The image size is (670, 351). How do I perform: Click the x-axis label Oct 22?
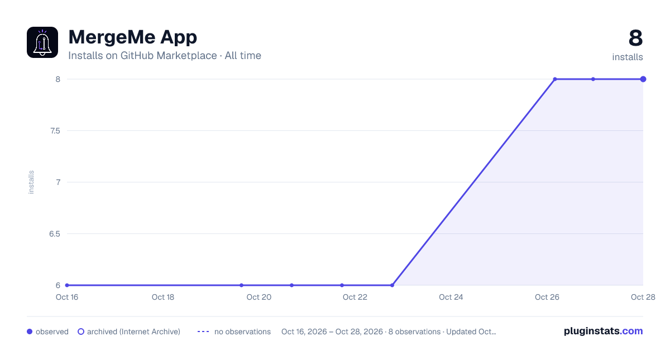(x=355, y=297)
